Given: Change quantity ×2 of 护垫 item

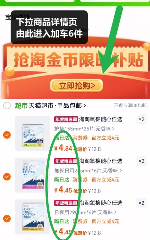Looking at the screenshot, I should (141, 119).
